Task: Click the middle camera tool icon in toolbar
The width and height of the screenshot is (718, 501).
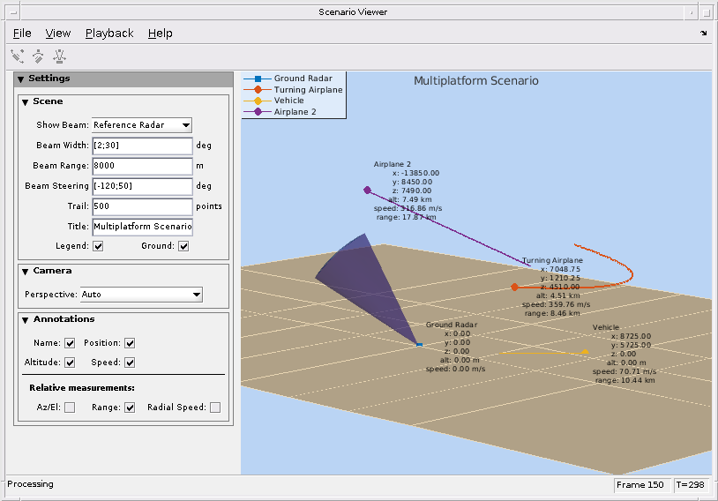Action: point(38,56)
